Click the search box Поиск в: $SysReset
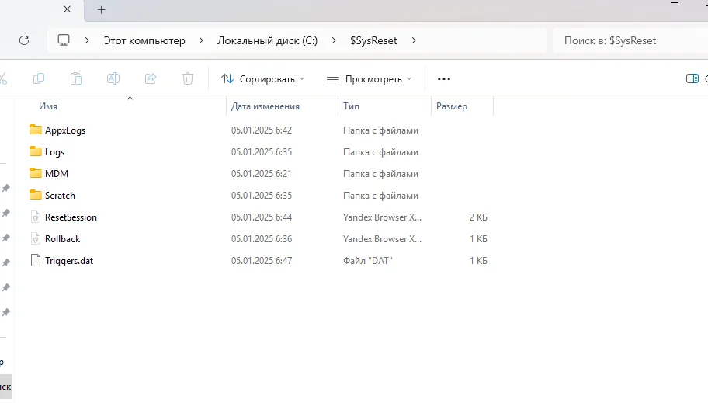The height and width of the screenshot is (403, 708). coord(630,40)
